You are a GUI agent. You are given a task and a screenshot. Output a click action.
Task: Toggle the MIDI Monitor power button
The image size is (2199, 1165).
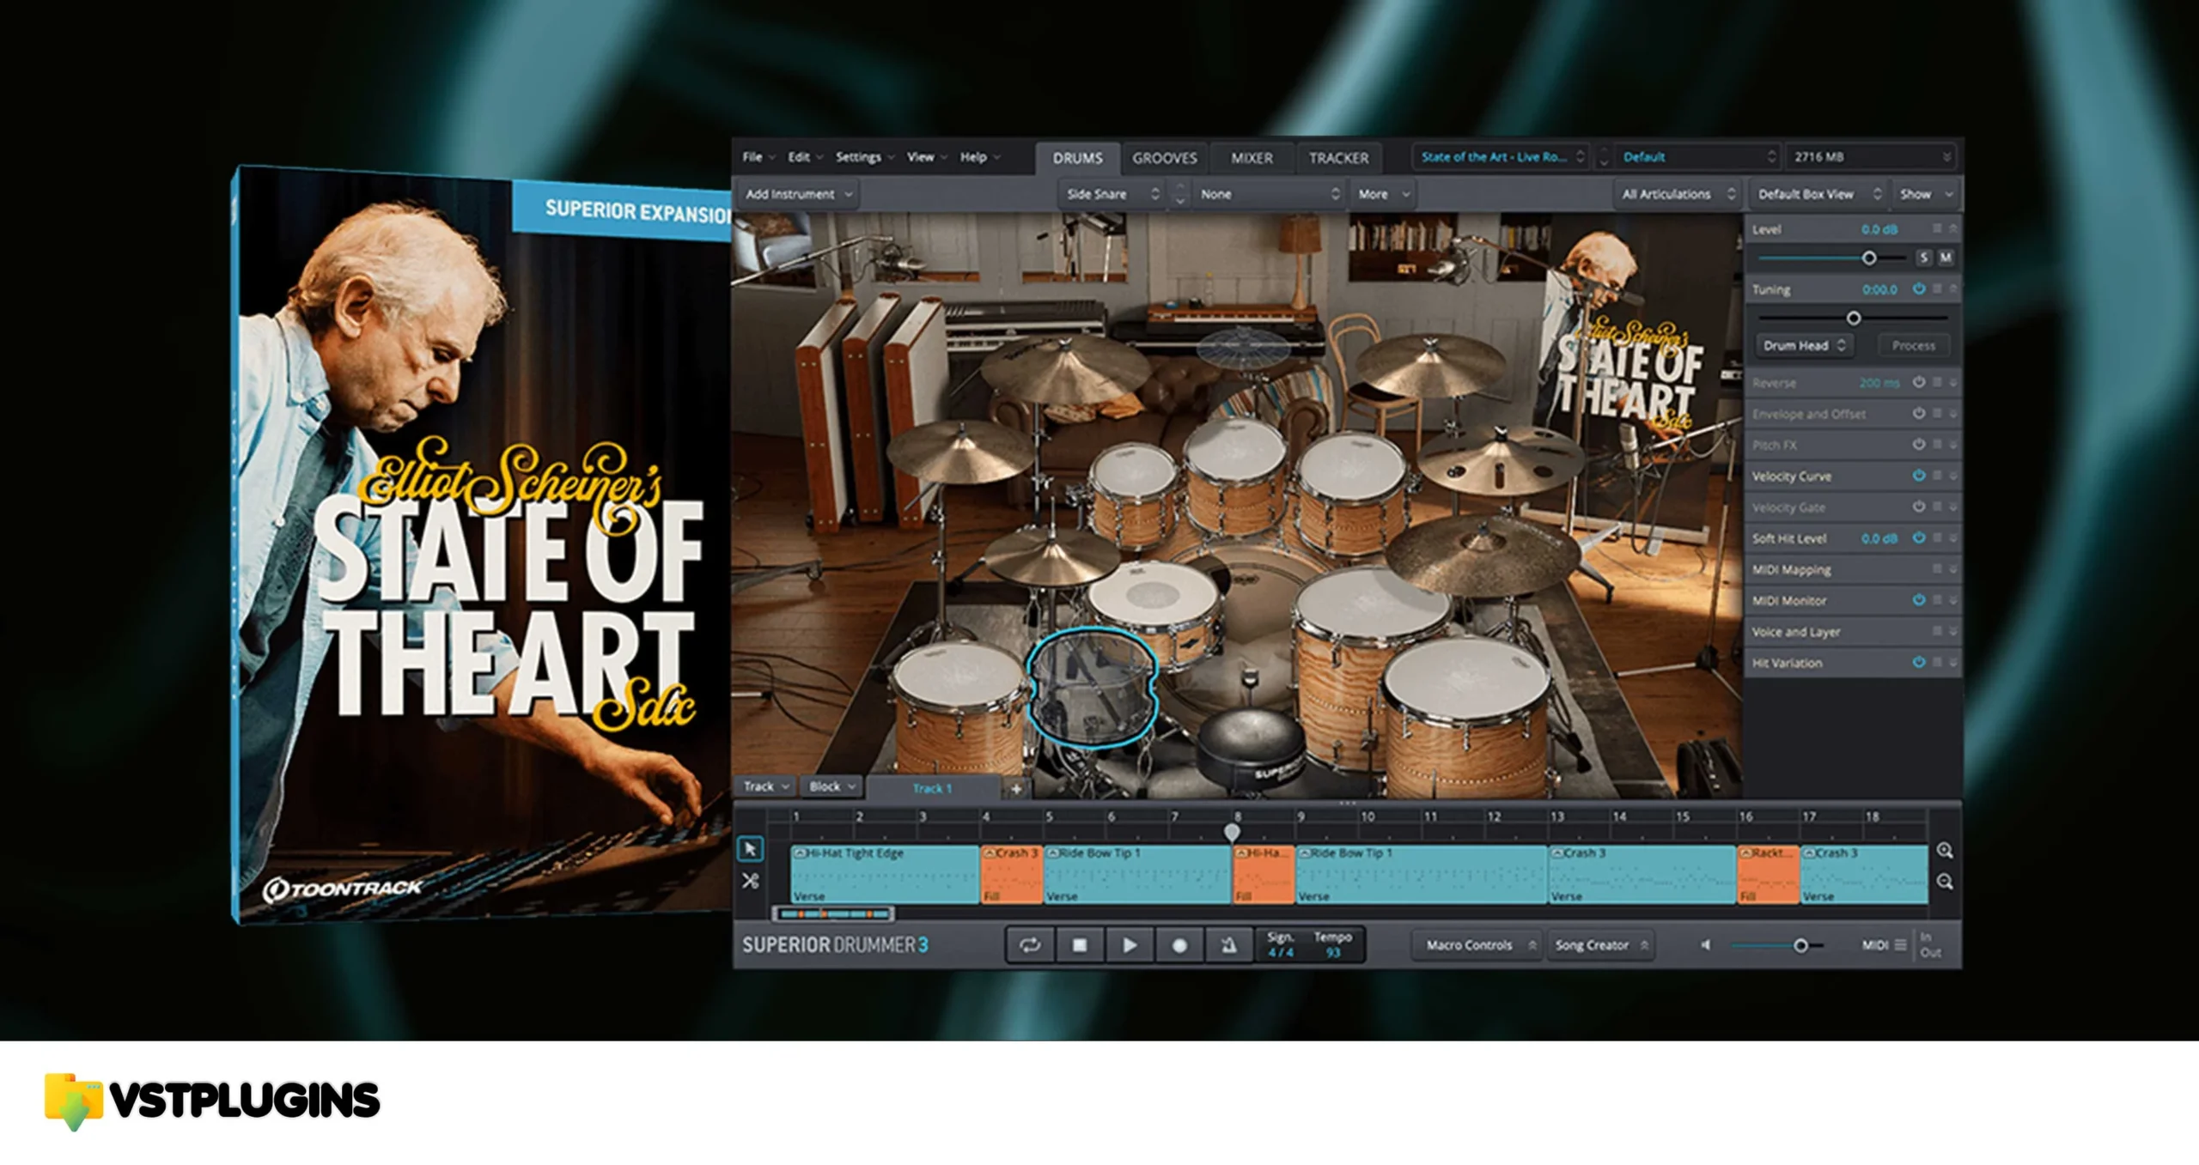click(x=1919, y=600)
